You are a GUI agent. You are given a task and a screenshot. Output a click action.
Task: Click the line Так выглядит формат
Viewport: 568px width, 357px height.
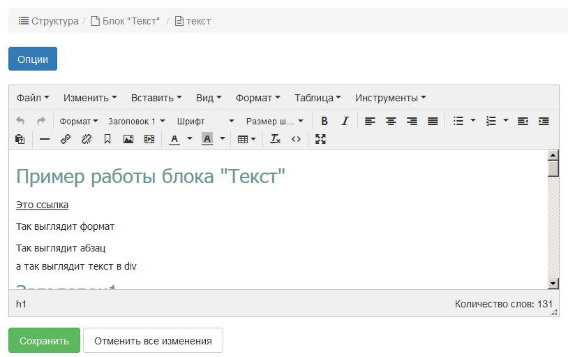[x=65, y=227]
